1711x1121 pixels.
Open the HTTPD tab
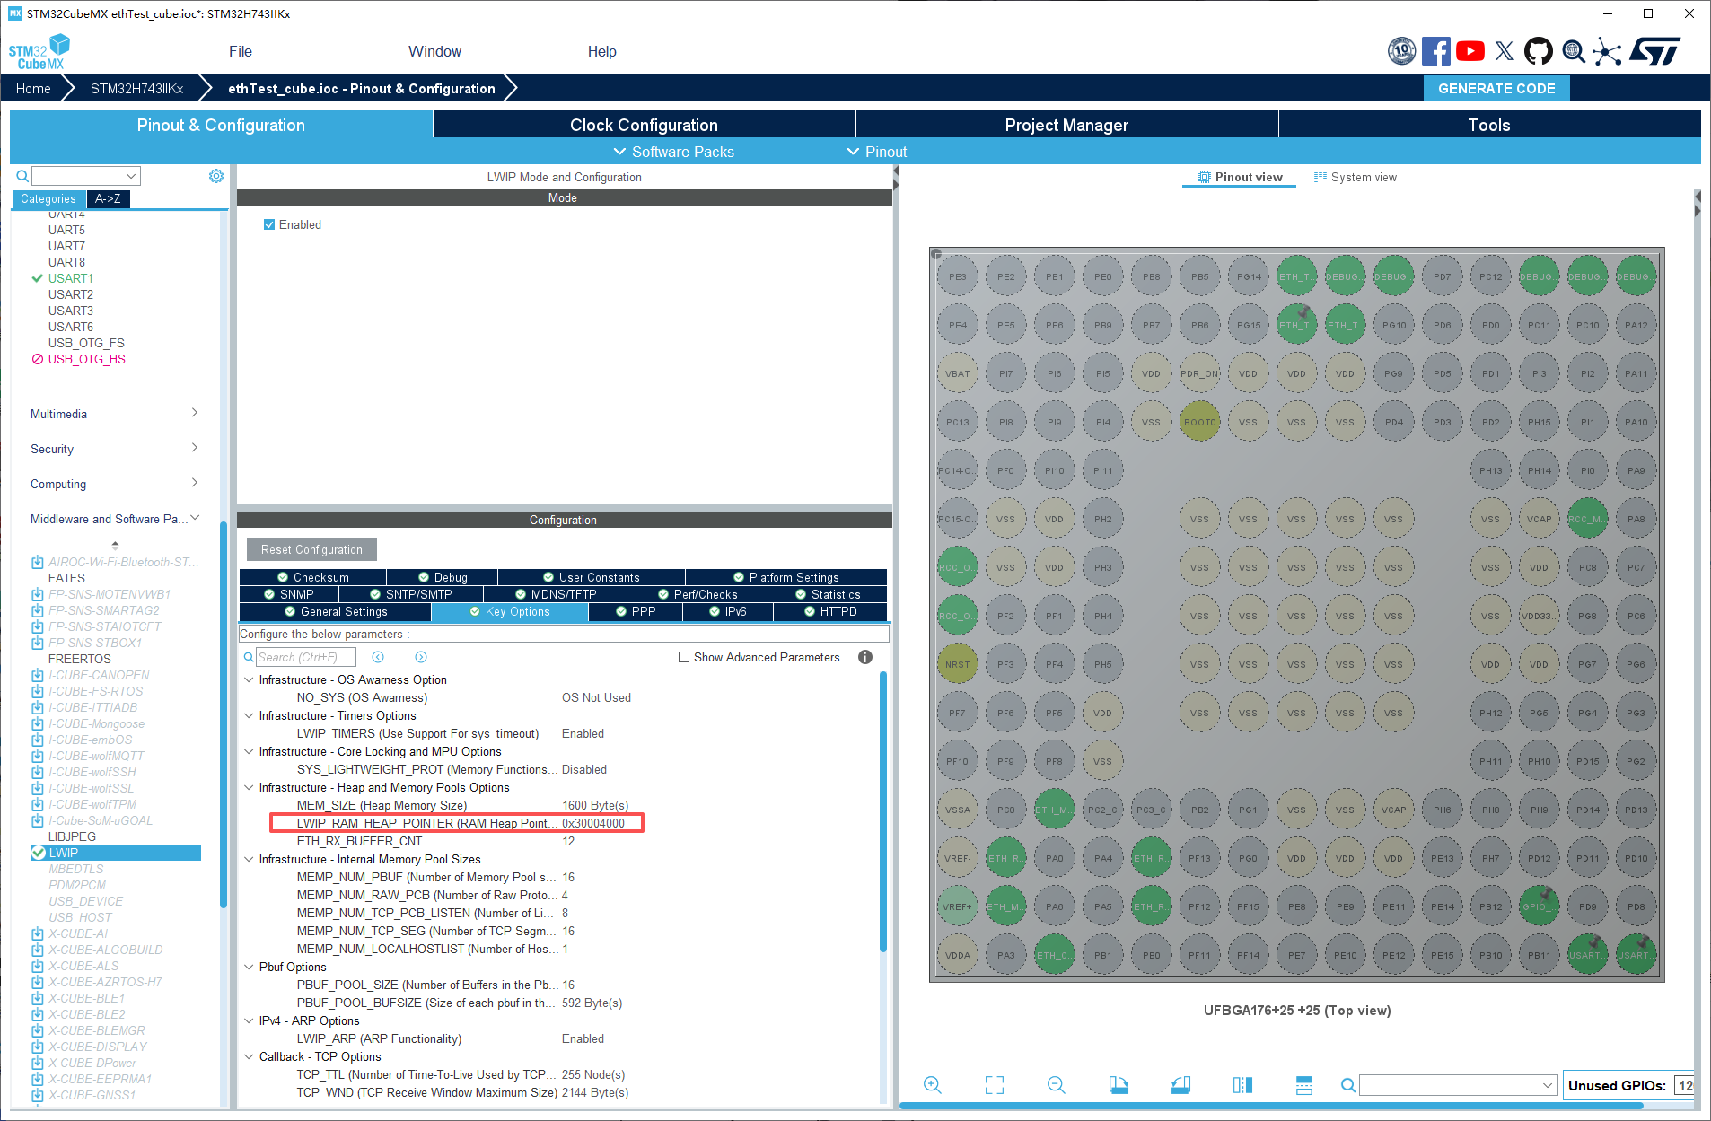point(830,611)
